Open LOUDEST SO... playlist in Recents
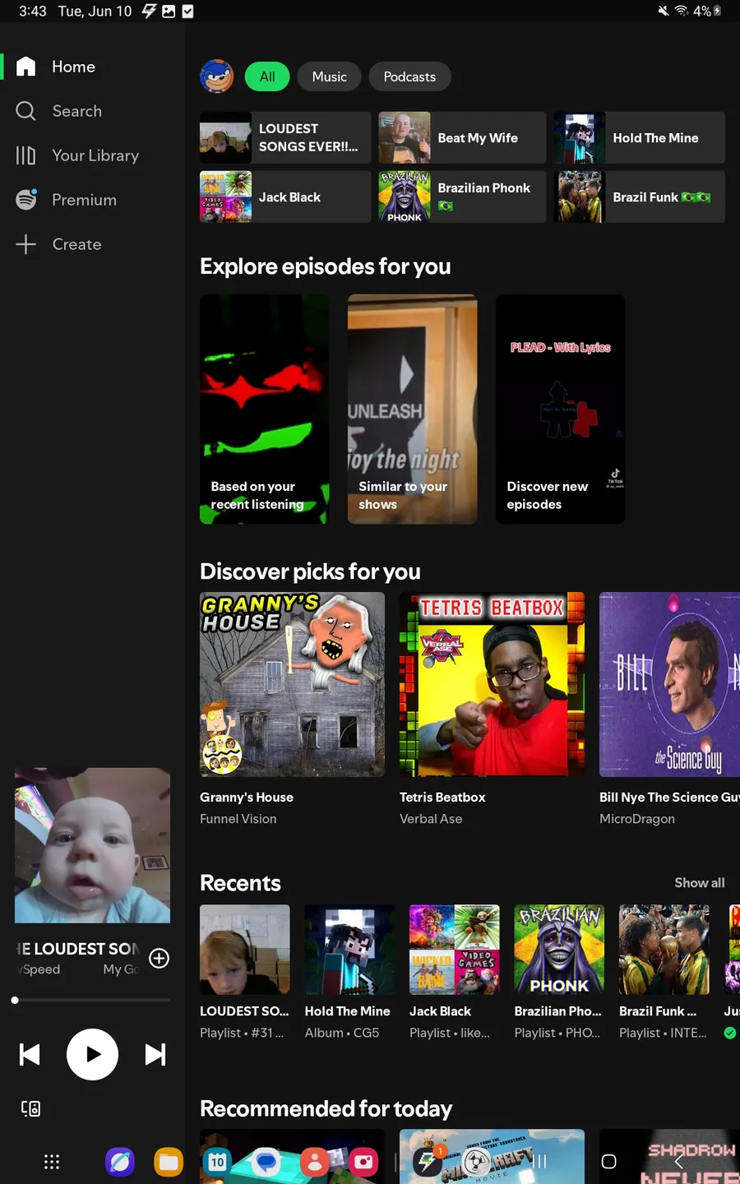The height and width of the screenshot is (1184, 740). (x=245, y=972)
